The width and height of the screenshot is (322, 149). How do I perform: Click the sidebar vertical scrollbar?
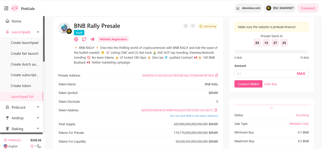[x=44, y=39]
